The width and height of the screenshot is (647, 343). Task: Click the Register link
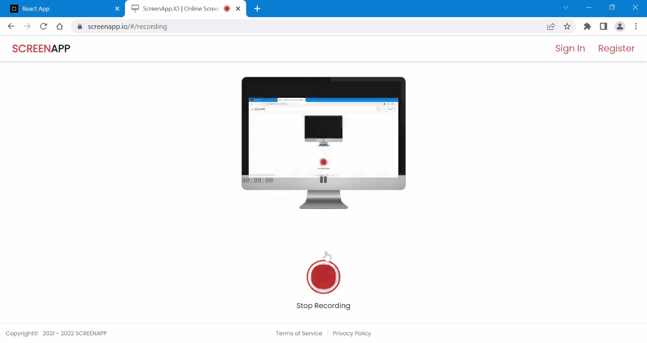click(616, 48)
